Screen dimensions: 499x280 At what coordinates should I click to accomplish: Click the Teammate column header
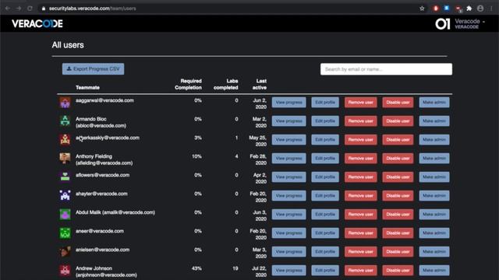(x=87, y=88)
